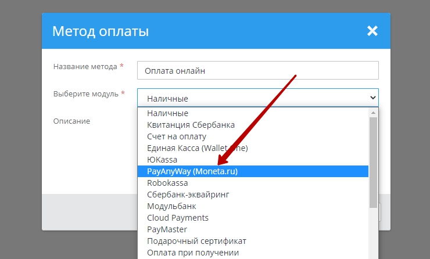Viewport: 430px width, 259px height.
Task: Click the Метод оплаты dialog title
Action: pos(101,31)
